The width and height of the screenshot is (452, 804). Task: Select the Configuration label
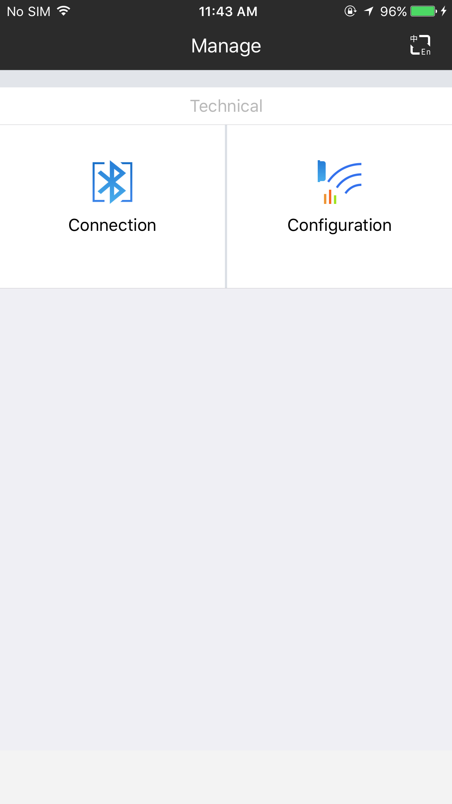coord(339,225)
